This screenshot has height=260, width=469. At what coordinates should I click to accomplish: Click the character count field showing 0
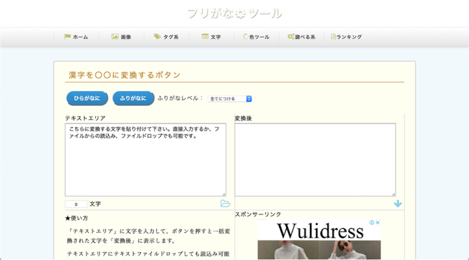(x=76, y=204)
